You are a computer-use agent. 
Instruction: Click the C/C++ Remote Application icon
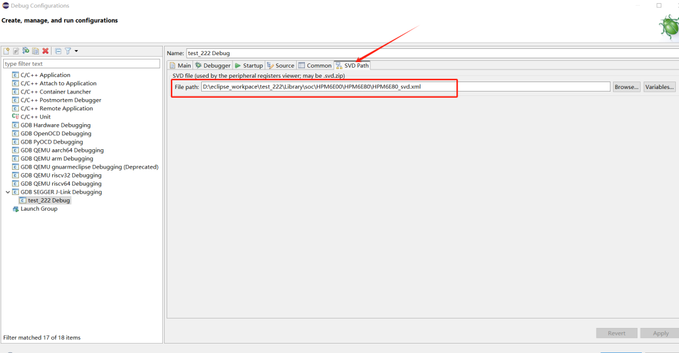tap(16, 108)
